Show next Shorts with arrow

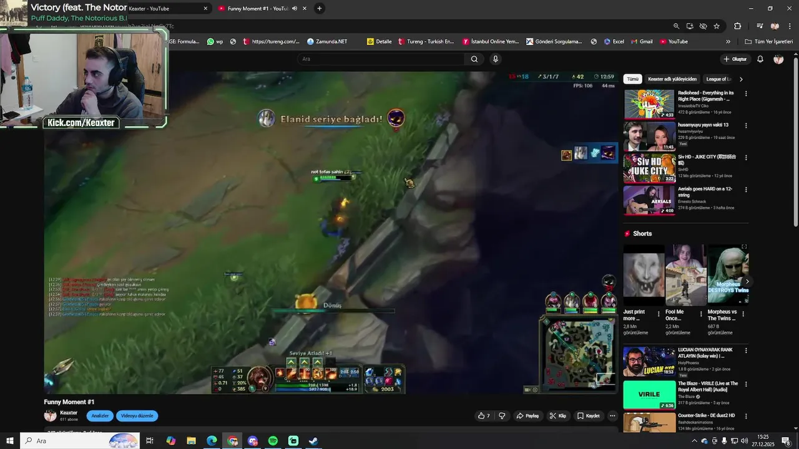(x=747, y=282)
